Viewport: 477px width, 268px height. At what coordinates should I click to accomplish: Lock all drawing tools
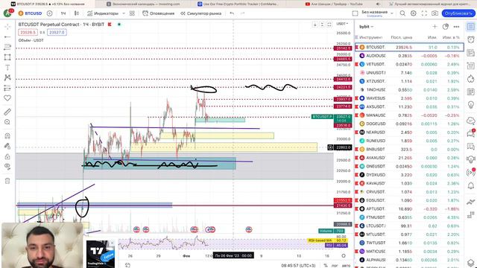[x=7, y=156]
